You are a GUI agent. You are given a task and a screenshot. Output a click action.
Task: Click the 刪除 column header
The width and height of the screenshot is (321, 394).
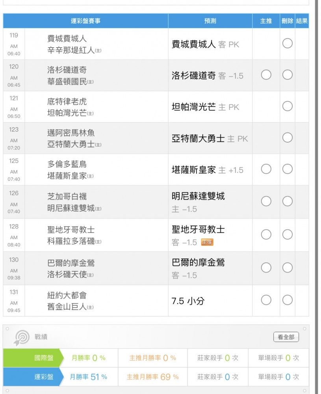[x=288, y=21]
